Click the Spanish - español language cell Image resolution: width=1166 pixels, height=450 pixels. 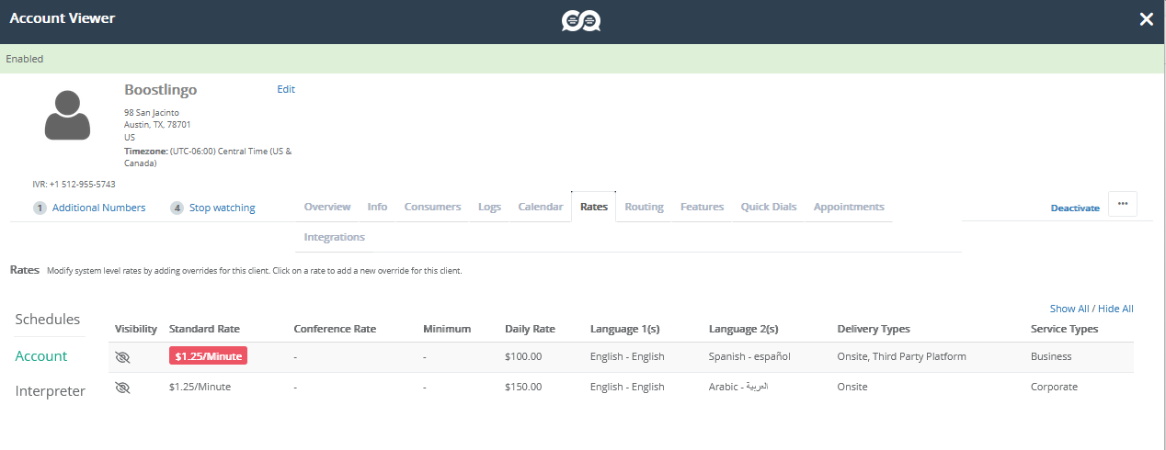pos(749,356)
